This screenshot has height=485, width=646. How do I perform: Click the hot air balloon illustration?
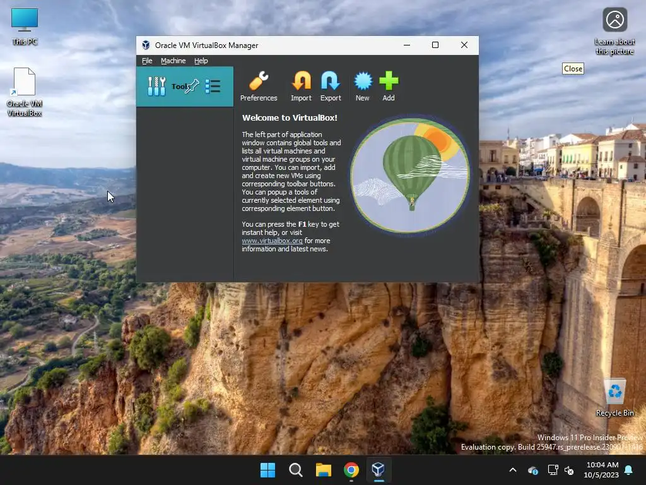point(410,176)
